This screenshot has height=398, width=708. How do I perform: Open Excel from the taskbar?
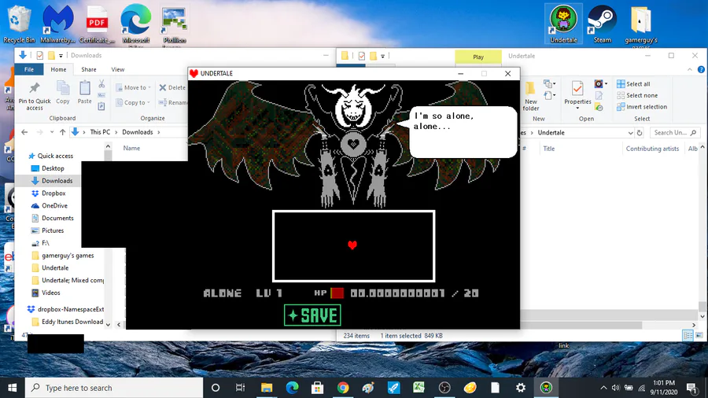[419, 388]
